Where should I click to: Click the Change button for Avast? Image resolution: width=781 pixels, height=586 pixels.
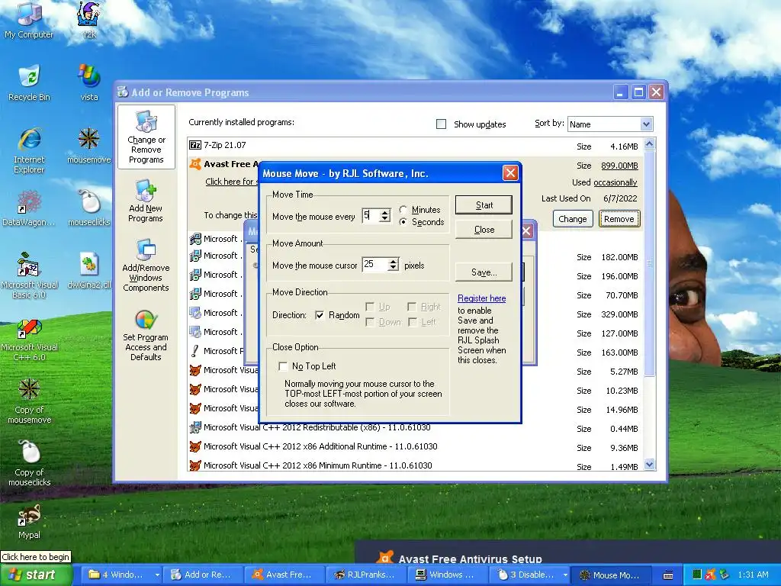(572, 219)
